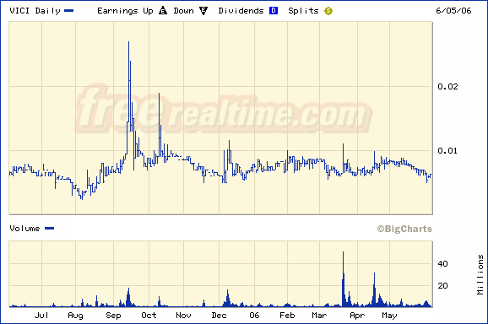
Task: Click the Volume panel title text
Action: point(24,229)
